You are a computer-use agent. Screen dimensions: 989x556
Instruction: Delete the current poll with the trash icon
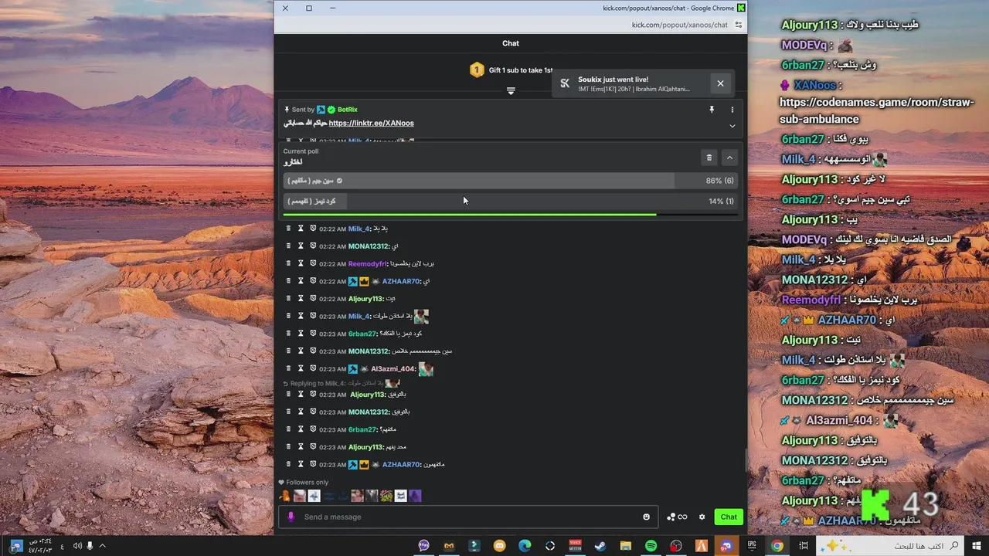click(x=709, y=158)
